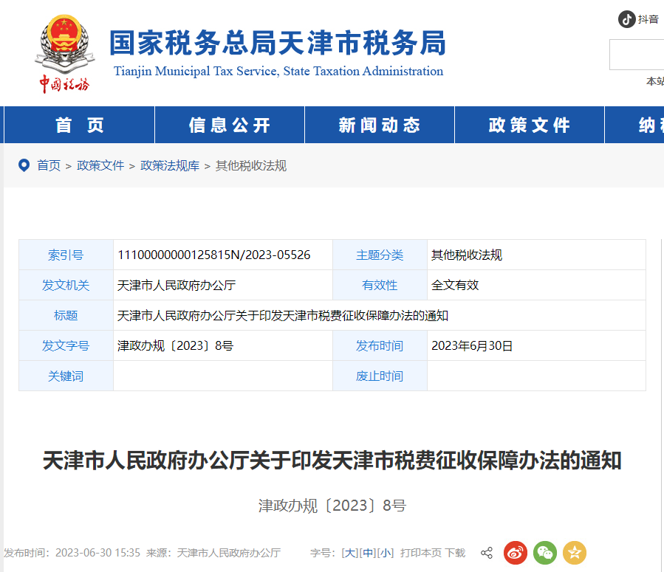Click the yellow QQ Zone star icon
The width and height of the screenshot is (664, 572).
click(x=574, y=552)
